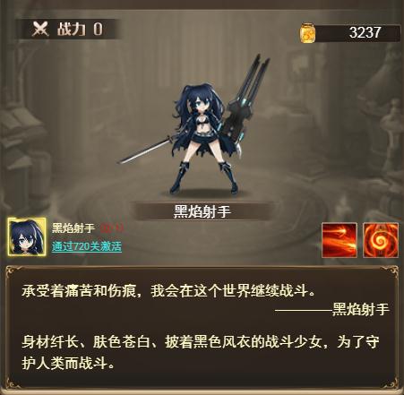Click the ——黑焰射手 quote signature
This screenshot has height=395, width=404.
(332, 309)
